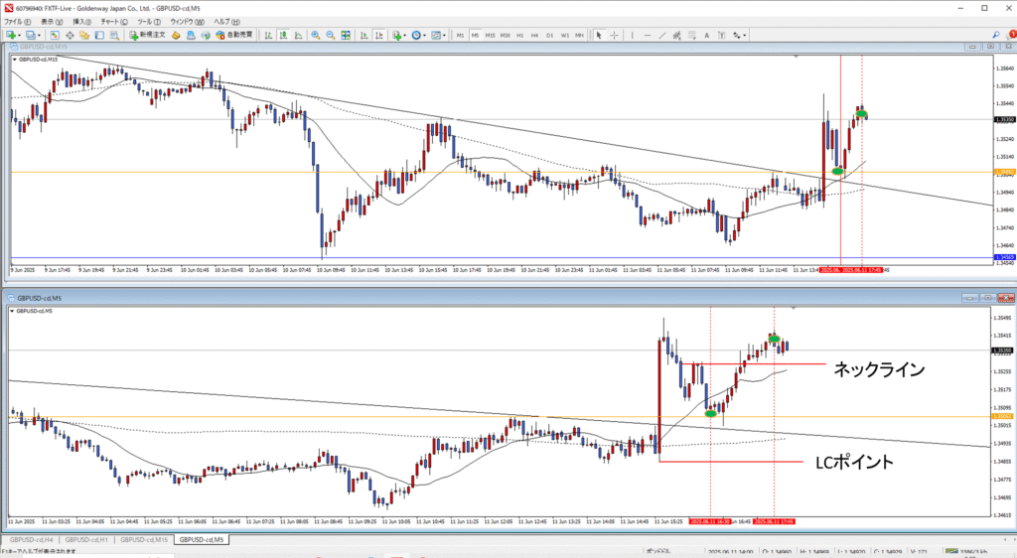Select the Arrows objects tool
Screen dimensions: 1017x558
click(736, 35)
